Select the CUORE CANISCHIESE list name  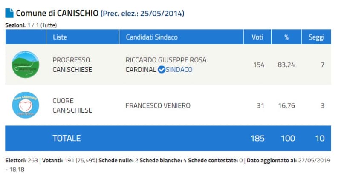click(72, 105)
